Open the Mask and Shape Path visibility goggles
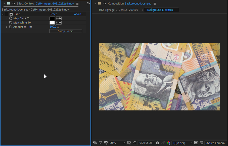The image size is (228, 146). pos(106,143)
